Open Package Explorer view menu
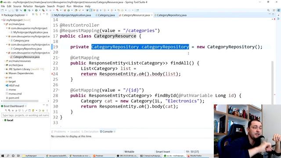 coord(40,14)
